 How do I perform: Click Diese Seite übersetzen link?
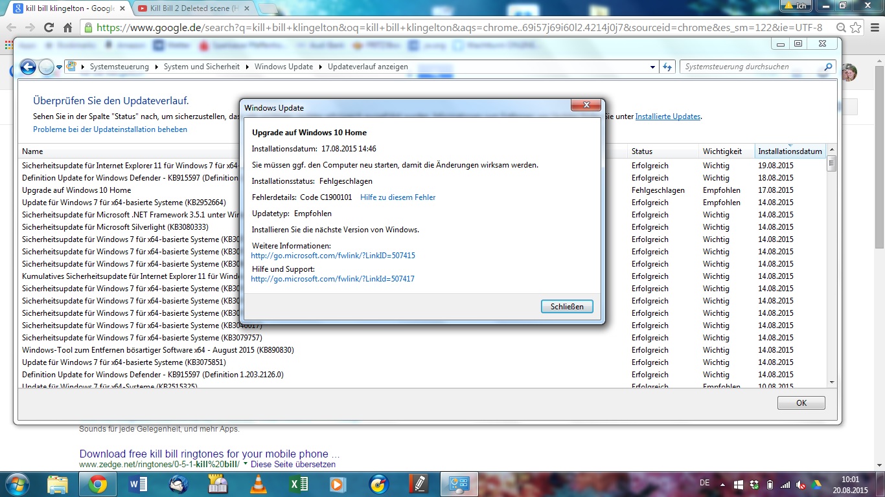point(293,465)
